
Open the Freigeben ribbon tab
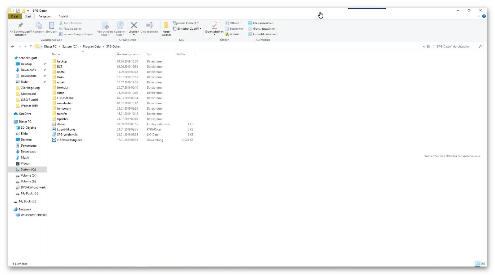pyautogui.click(x=45, y=16)
